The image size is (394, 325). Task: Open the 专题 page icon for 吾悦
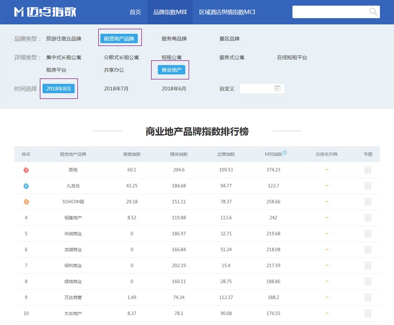pyautogui.click(x=368, y=170)
